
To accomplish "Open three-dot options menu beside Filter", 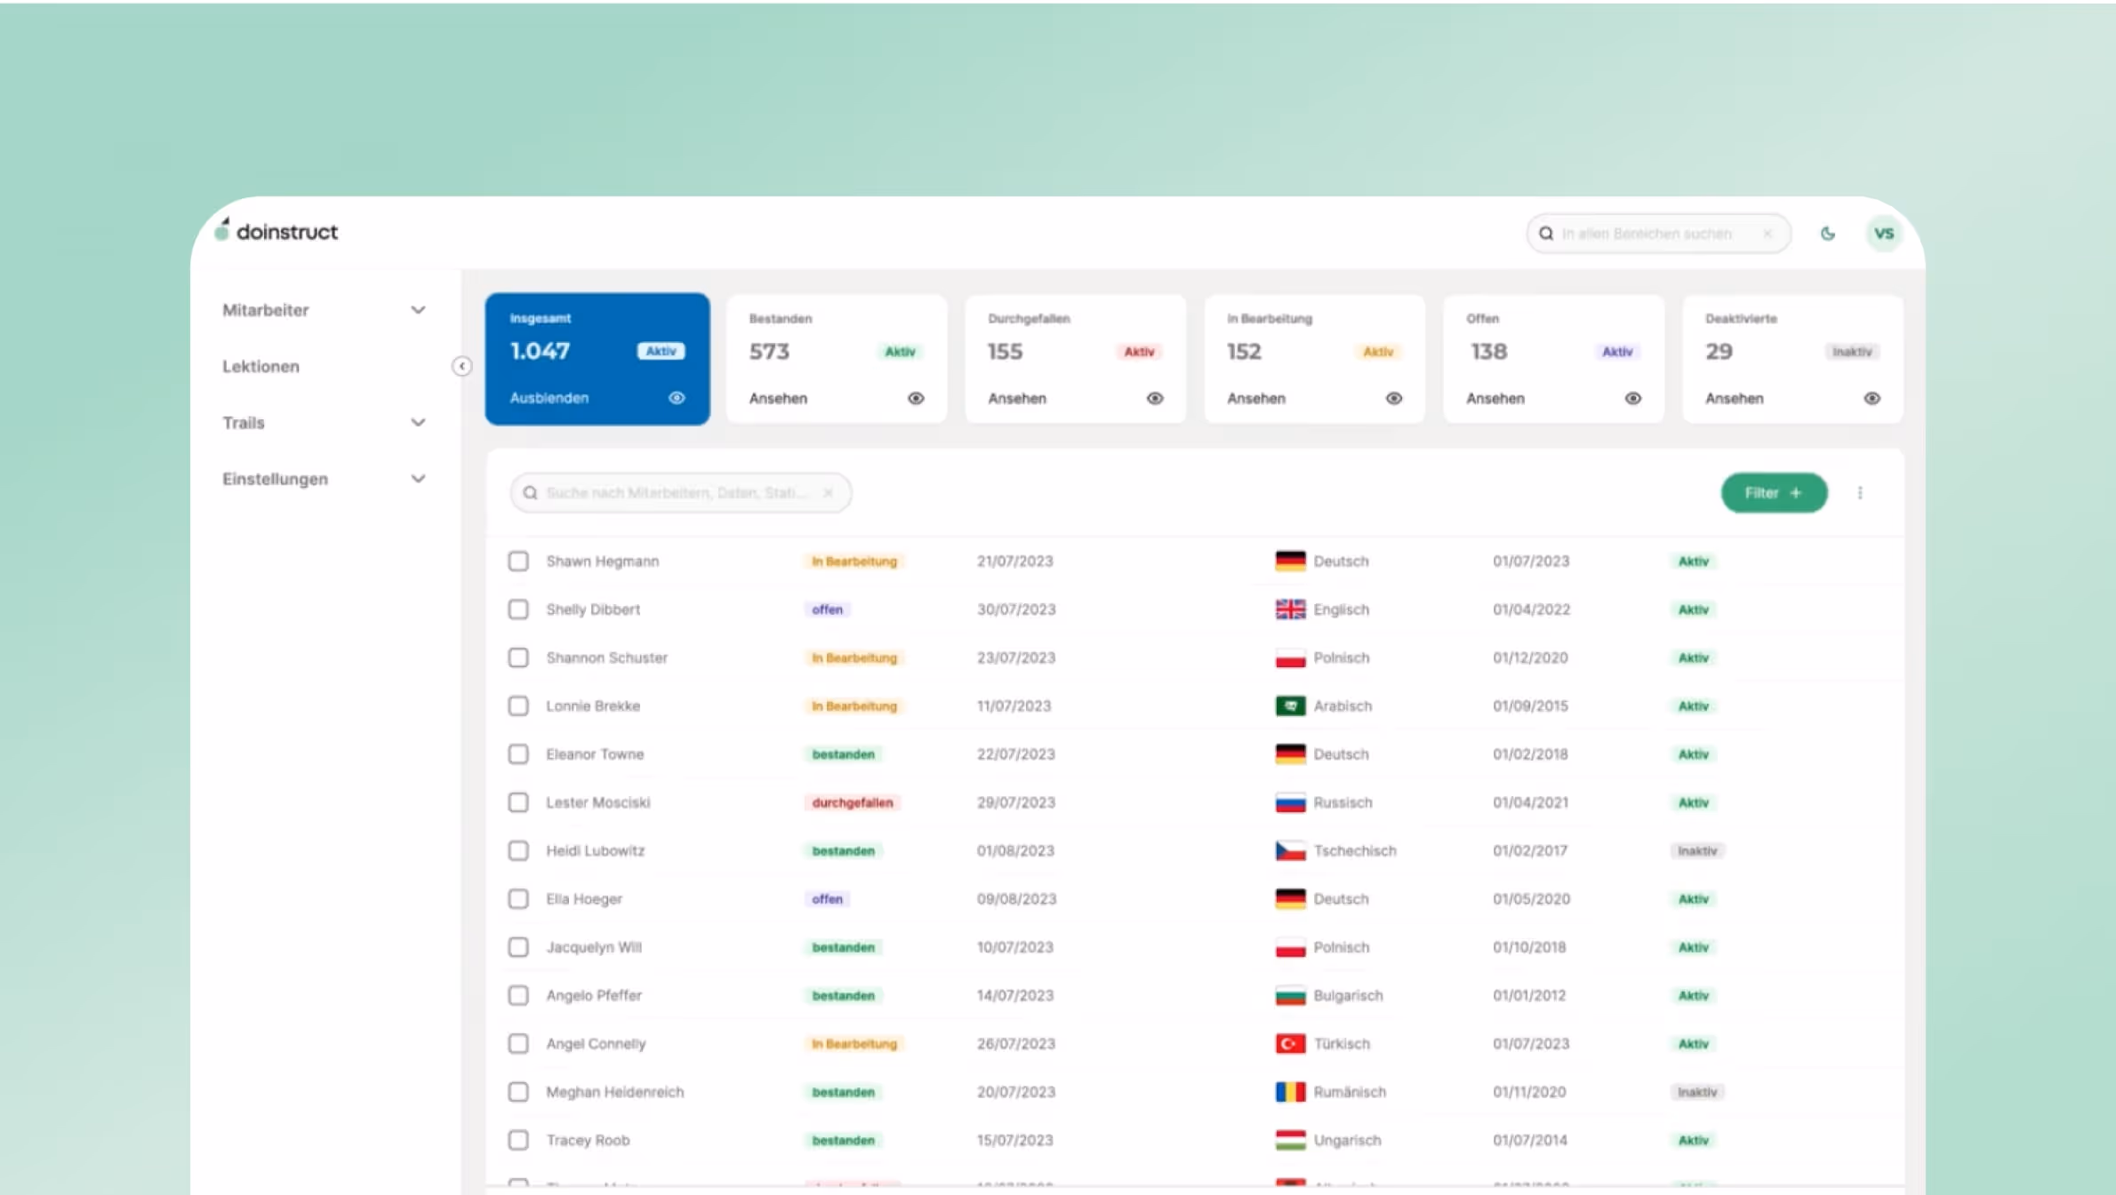I will [x=1860, y=493].
